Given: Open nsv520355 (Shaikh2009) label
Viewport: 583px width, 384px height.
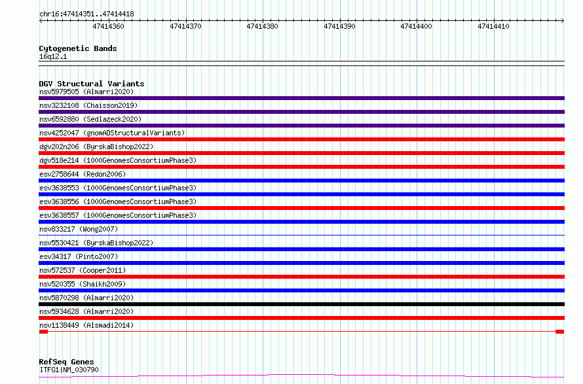Looking at the screenshot, I should [83, 284].
